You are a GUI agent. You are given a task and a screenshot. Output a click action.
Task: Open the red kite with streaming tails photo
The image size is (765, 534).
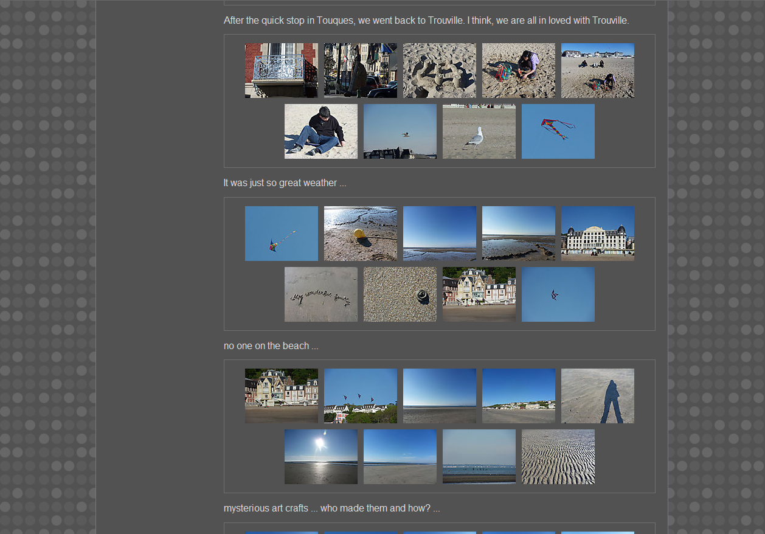click(x=558, y=131)
